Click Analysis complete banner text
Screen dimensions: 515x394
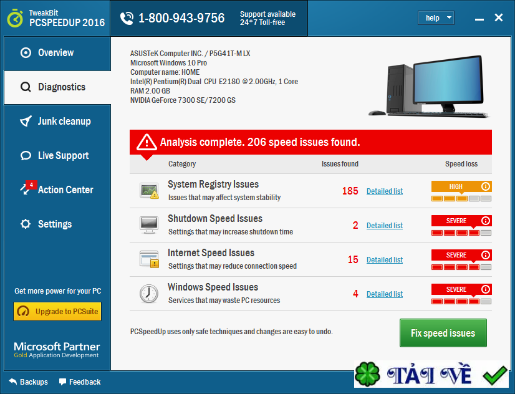260,142
